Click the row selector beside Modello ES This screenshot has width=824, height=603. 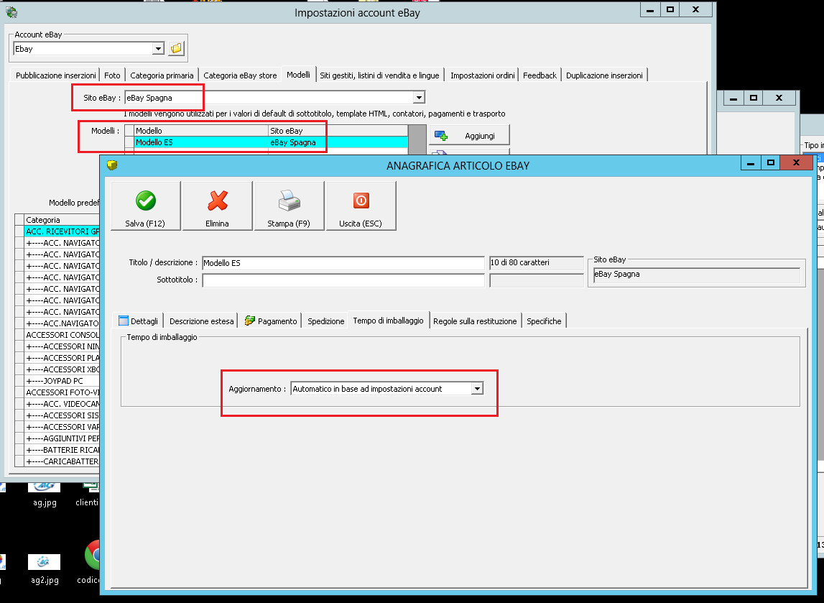(129, 142)
